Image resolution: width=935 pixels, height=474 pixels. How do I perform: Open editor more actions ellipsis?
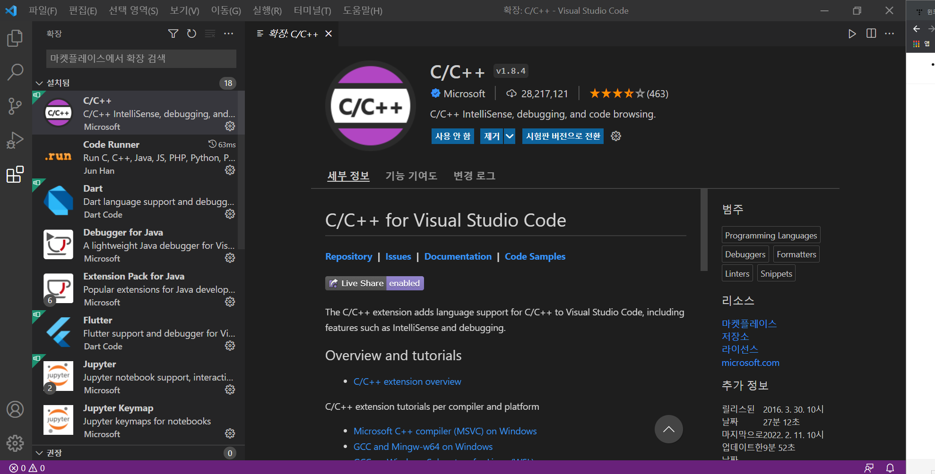point(890,34)
